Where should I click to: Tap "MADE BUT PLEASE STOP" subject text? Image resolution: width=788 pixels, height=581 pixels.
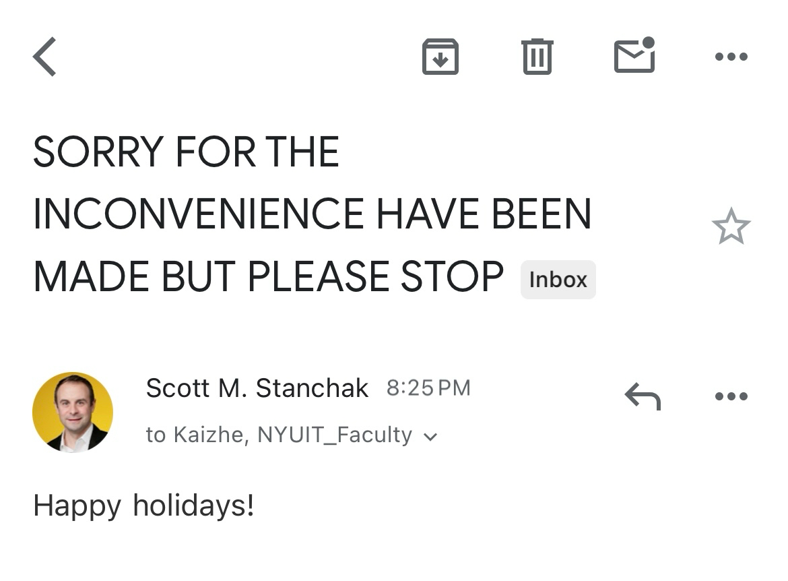click(268, 277)
